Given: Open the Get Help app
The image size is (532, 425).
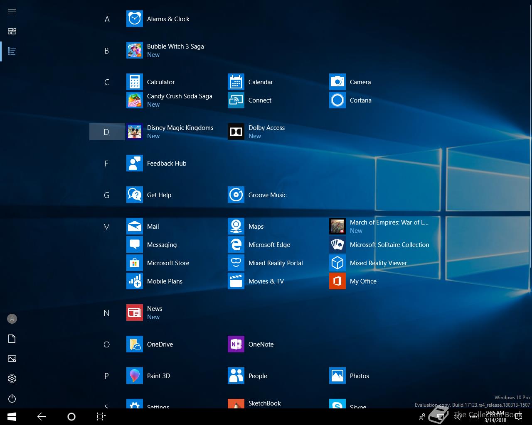Looking at the screenshot, I should tap(175, 195).
